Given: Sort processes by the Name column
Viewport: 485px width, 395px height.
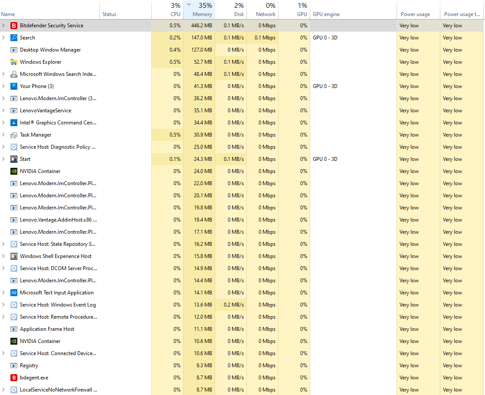Looking at the screenshot, I should click(x=49, y=10).
